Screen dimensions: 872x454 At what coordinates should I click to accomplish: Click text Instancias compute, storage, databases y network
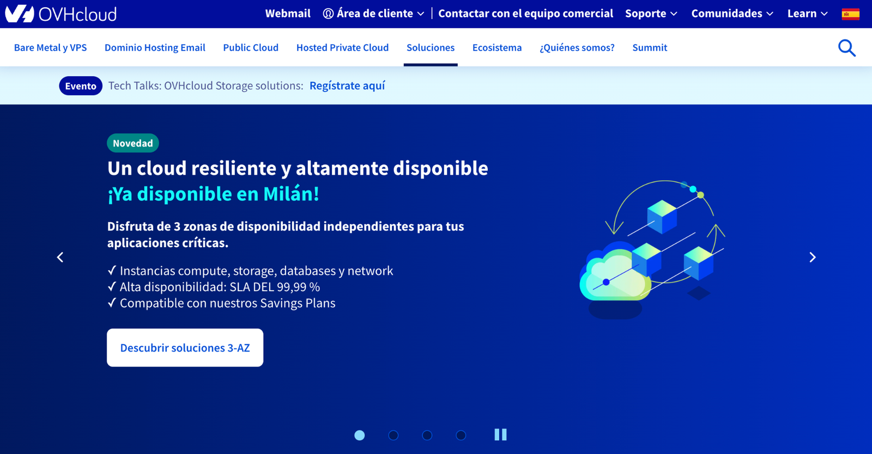(x=256, y=271)
